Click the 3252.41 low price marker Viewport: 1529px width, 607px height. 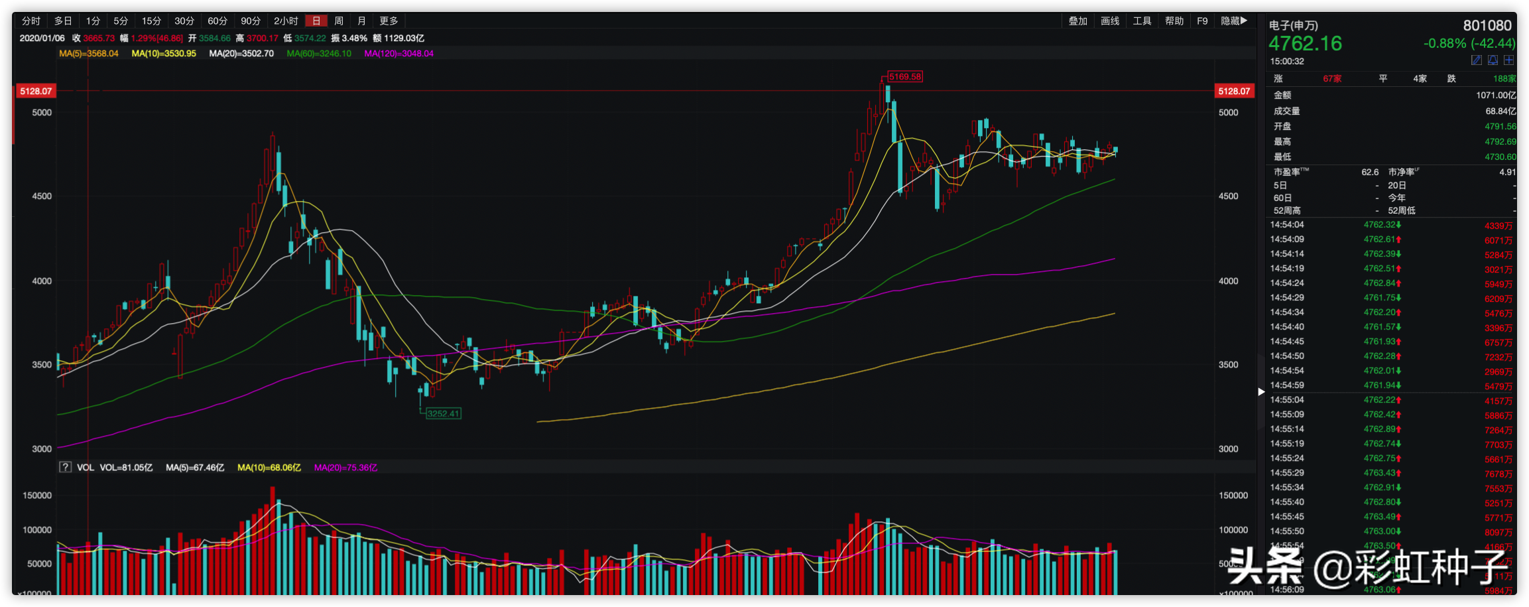click(x=443, y=413)
